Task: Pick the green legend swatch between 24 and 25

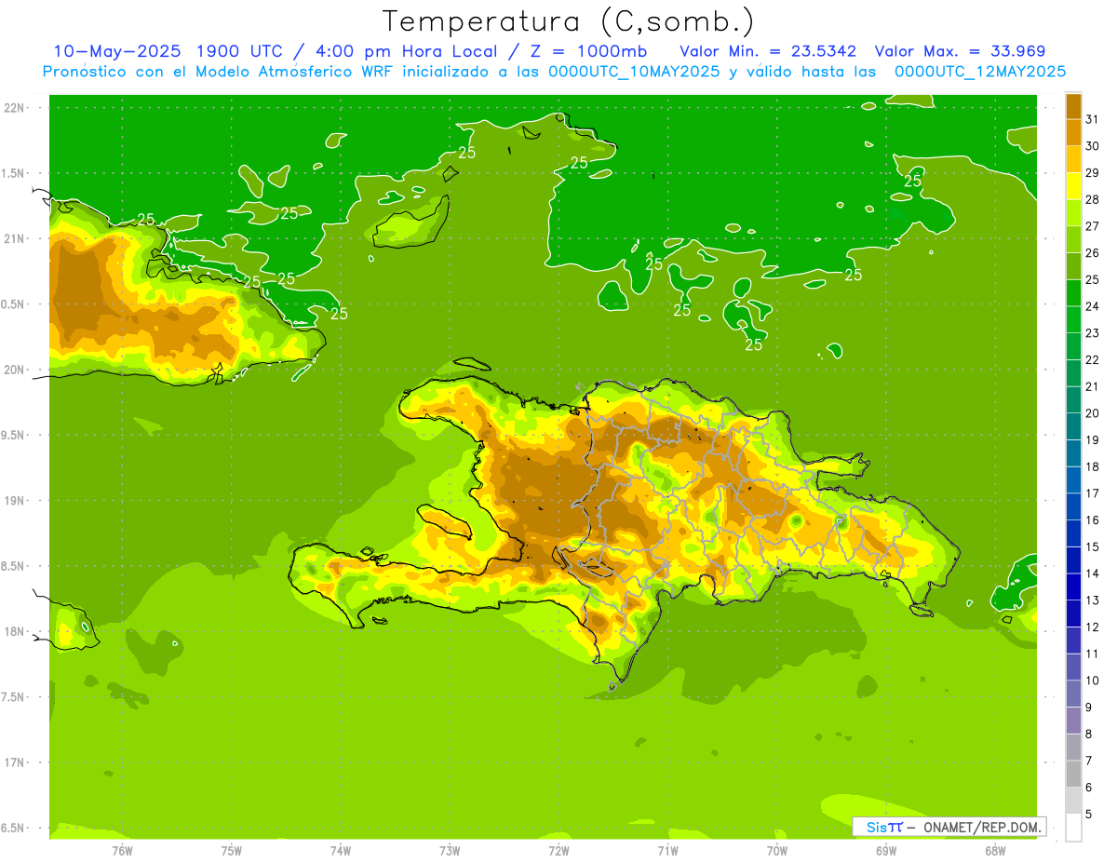Action: pos(1073,293)
